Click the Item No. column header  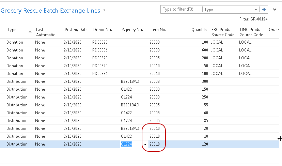click(x=158, y=30)
